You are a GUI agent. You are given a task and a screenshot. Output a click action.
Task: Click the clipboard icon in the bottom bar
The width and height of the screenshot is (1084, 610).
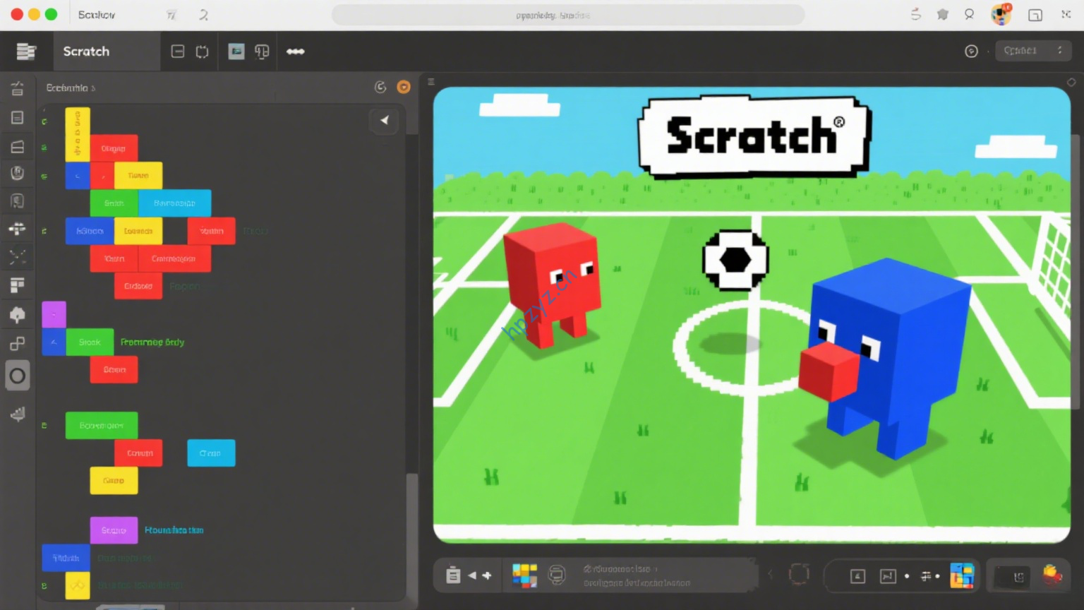[453, 575]
